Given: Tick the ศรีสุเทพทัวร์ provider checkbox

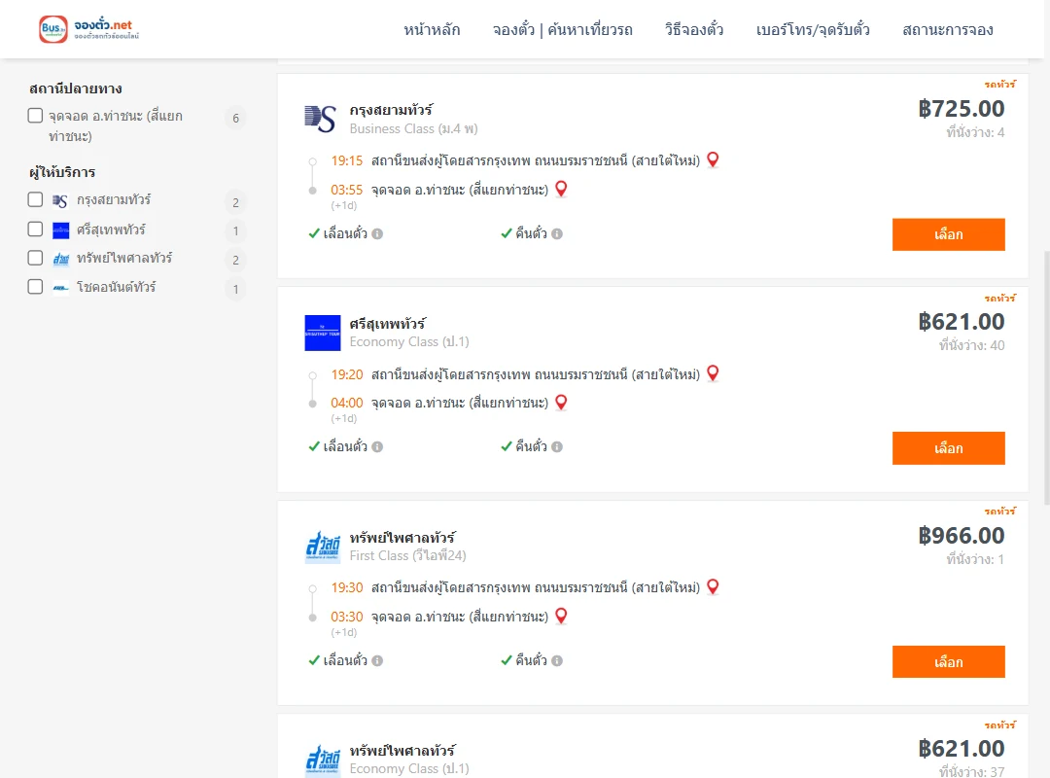Looking at the screenshot, I should tap(36, 230).
